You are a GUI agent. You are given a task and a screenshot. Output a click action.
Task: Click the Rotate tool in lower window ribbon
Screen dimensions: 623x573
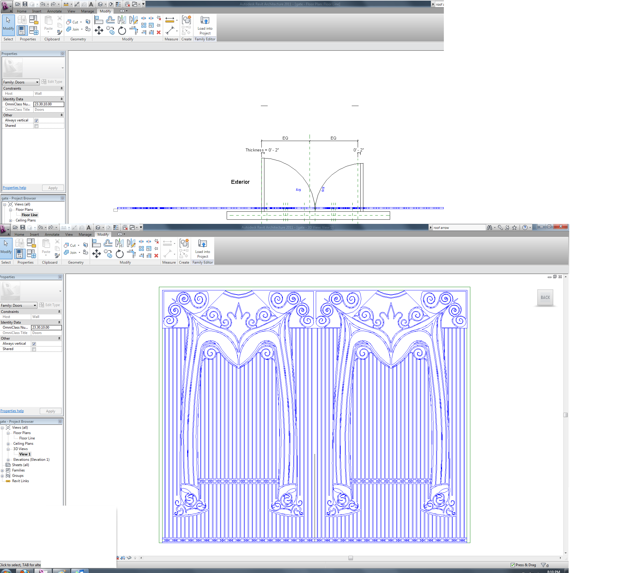(x=119, y=254)
